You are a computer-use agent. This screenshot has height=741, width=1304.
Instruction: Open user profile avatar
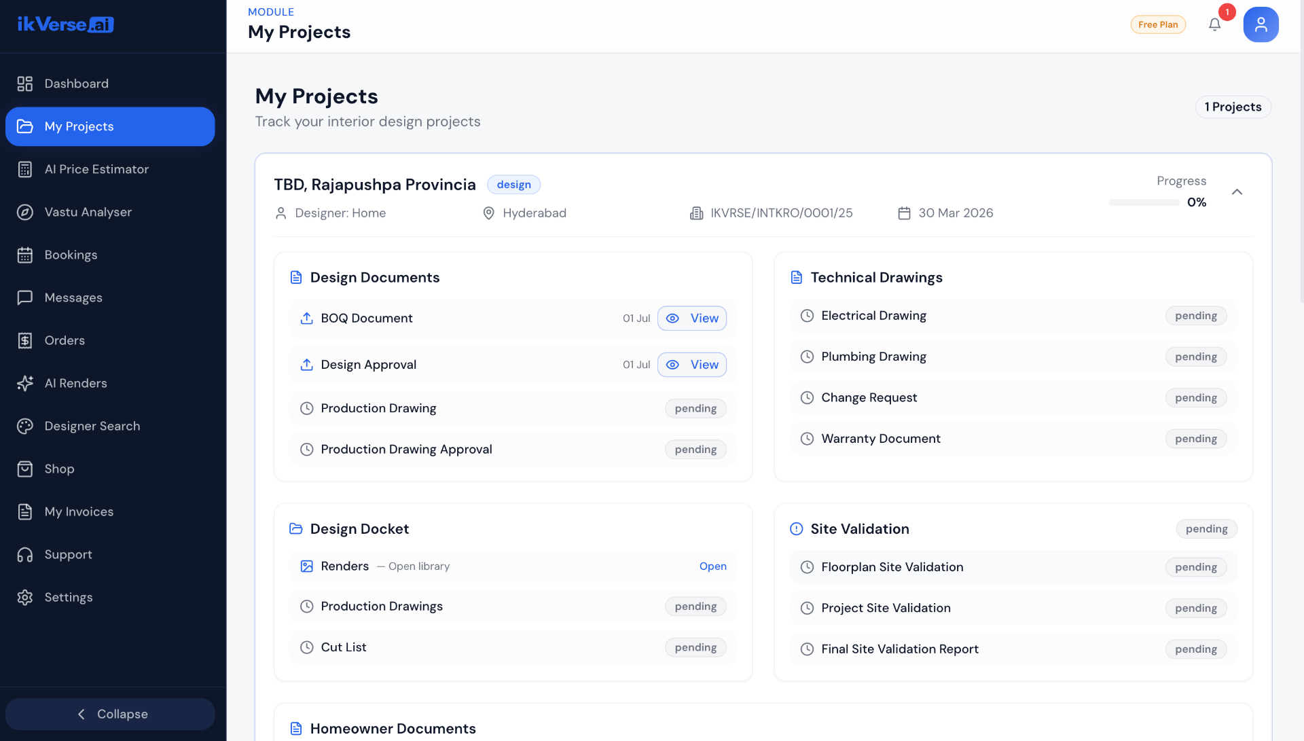tap(1261, 24)
